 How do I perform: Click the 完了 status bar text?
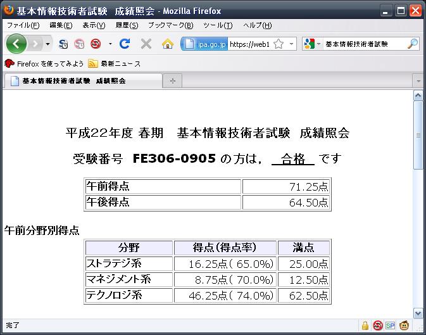[13, 326]
